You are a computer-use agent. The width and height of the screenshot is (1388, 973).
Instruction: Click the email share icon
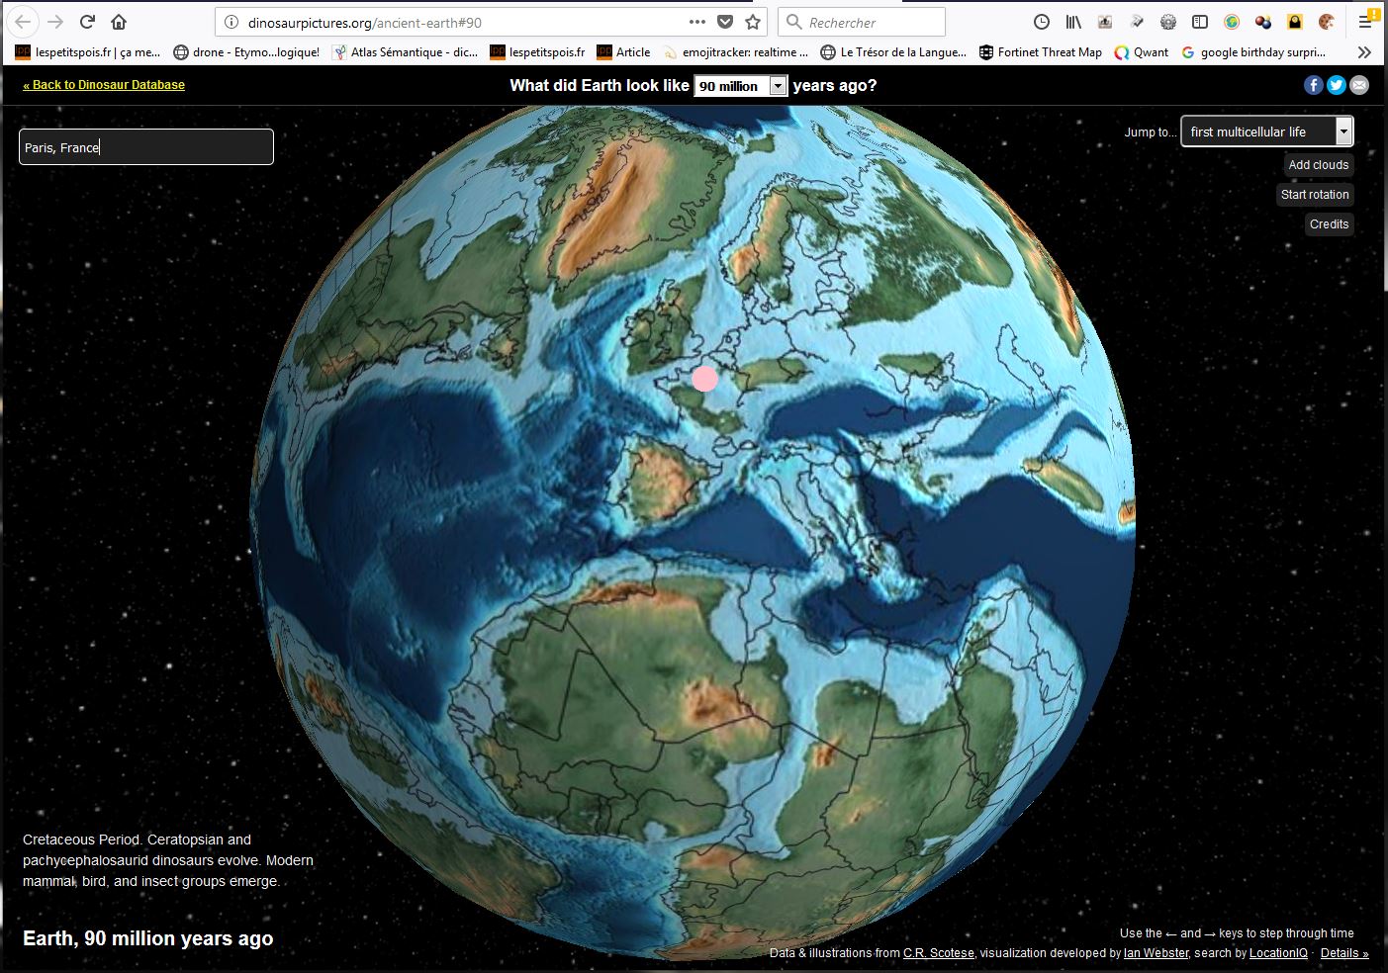click(x=1359, y=85)
